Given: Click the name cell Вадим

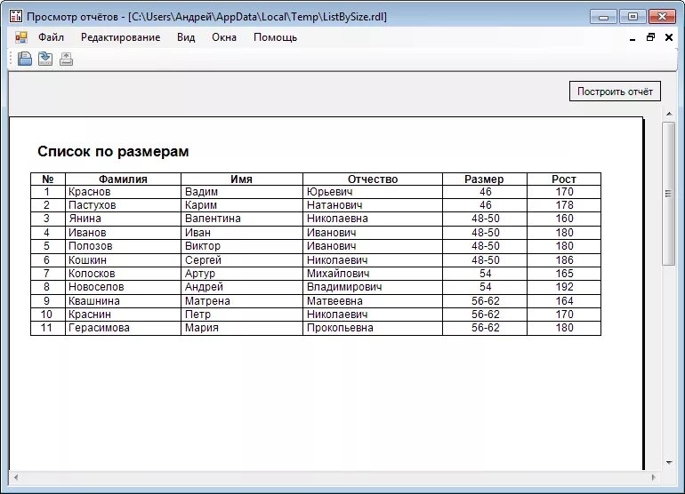Looking at the screenshot, I should (x=242, y=192).
